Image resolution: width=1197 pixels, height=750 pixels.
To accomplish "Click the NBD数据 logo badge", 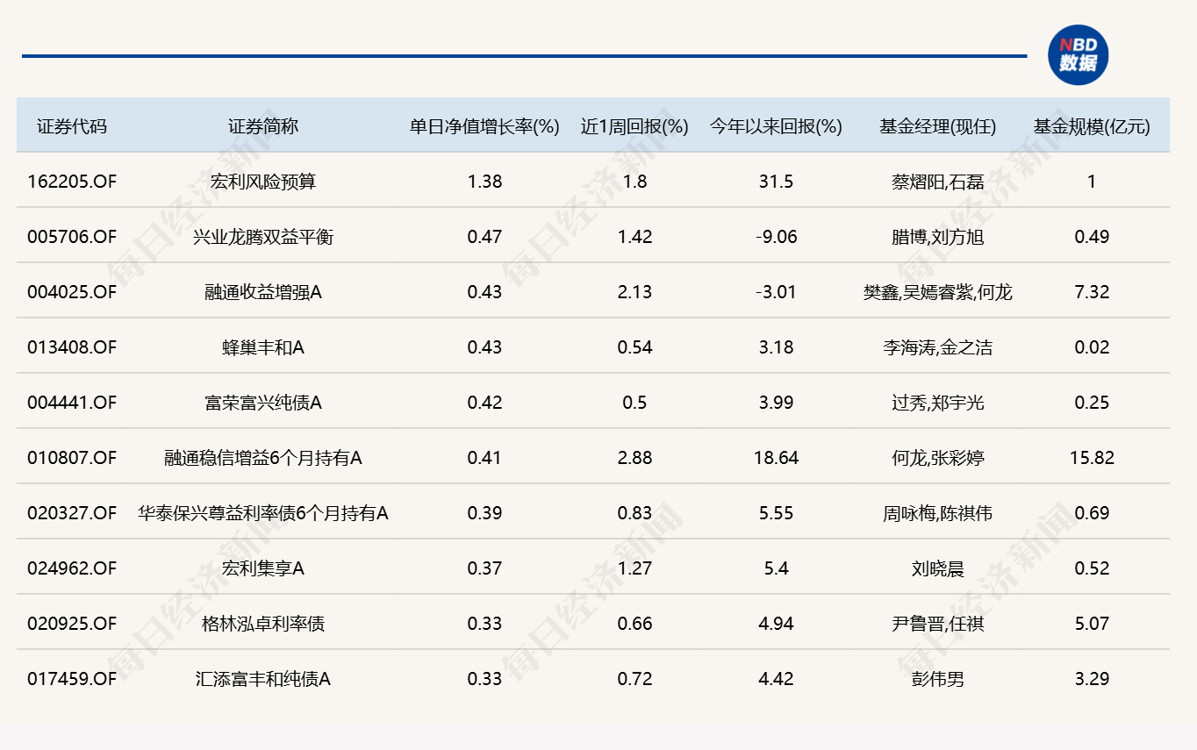I will [1079, 54].
